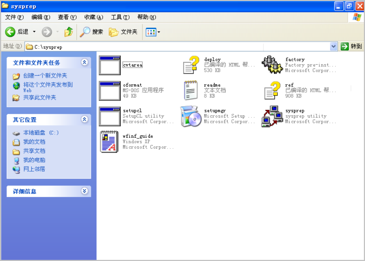Click the new folder task icon
The height and width of the screenshot is (261, 365).
point(16,76)
